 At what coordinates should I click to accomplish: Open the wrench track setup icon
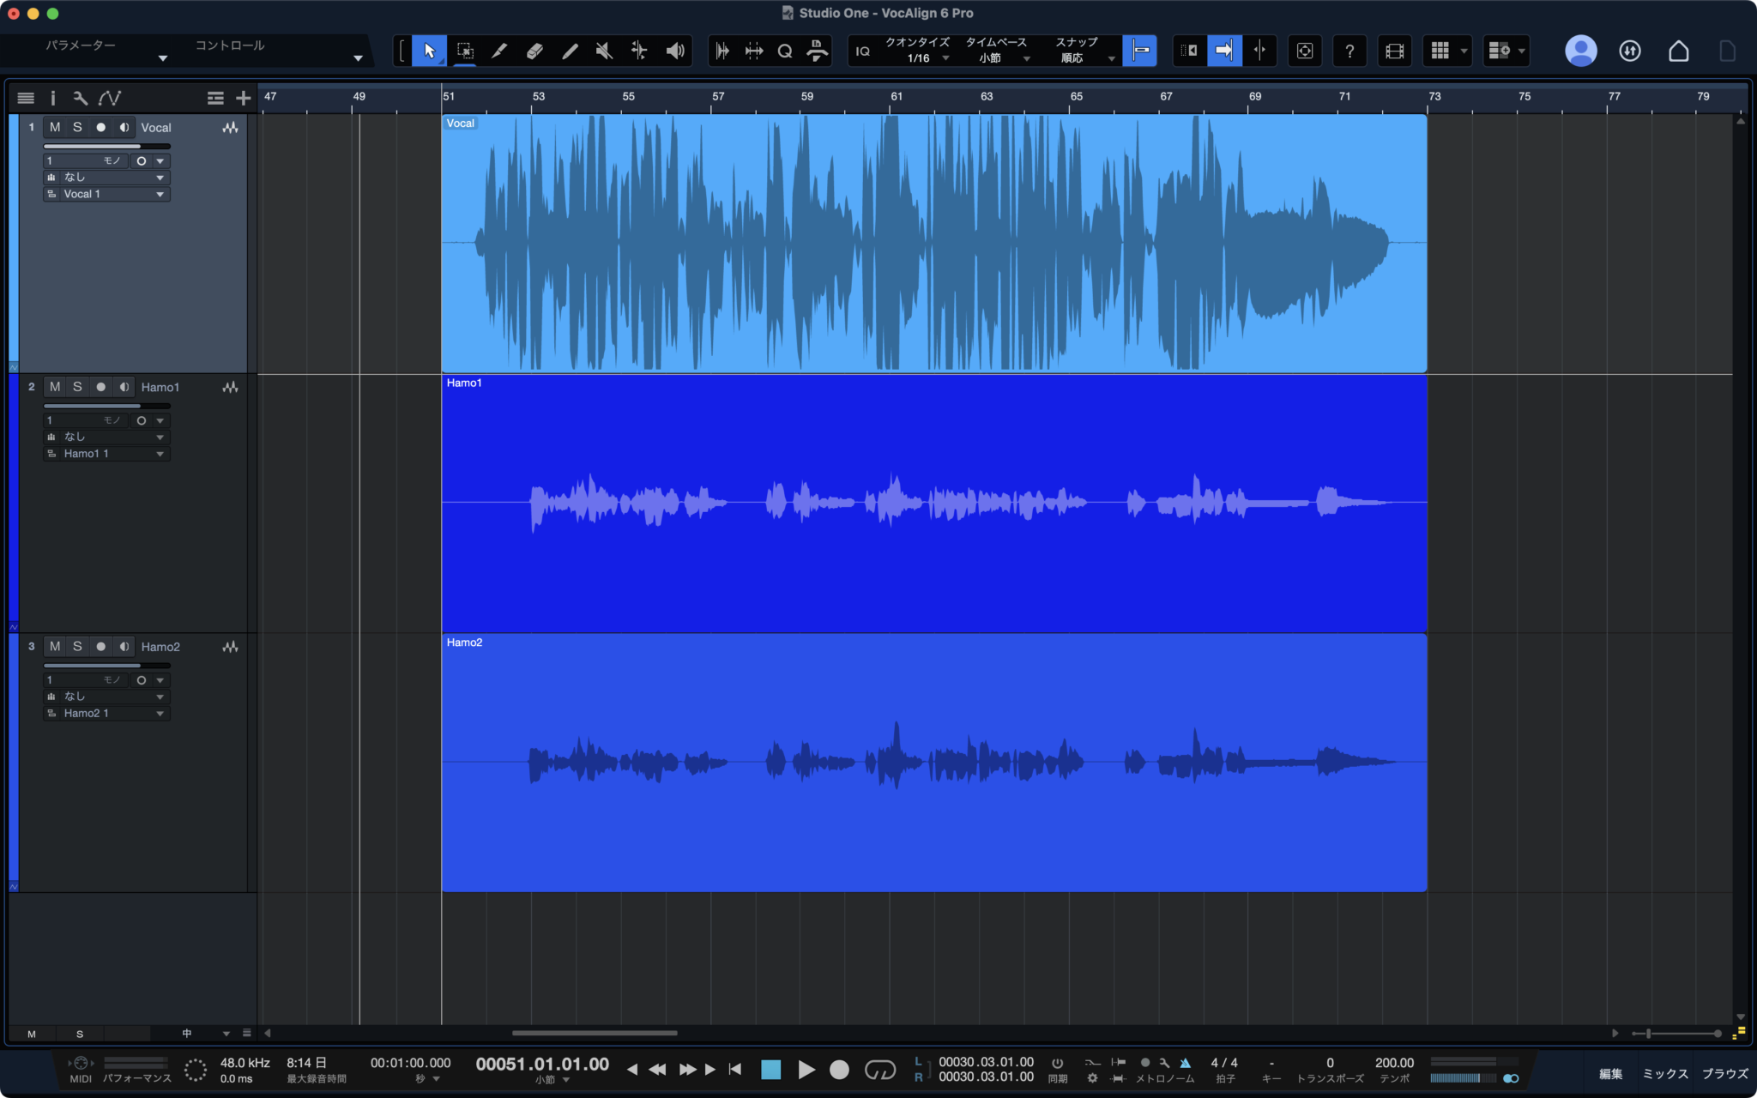click(80, 98)
